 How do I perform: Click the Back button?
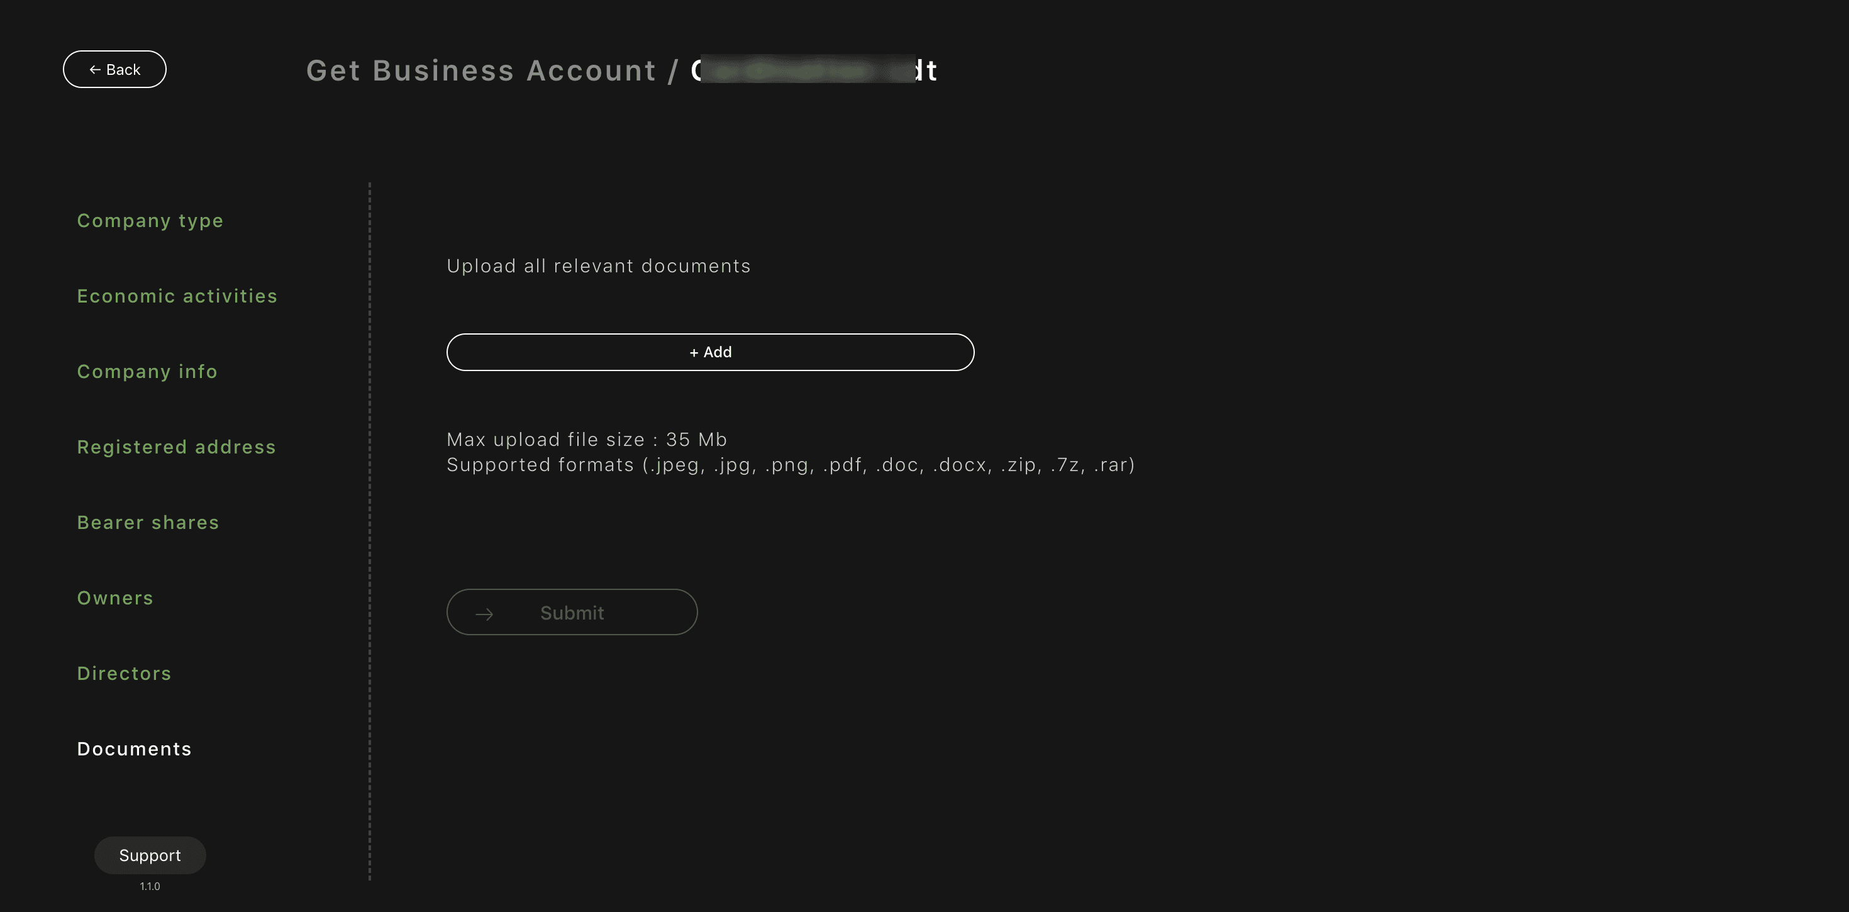tap(115, 70)
